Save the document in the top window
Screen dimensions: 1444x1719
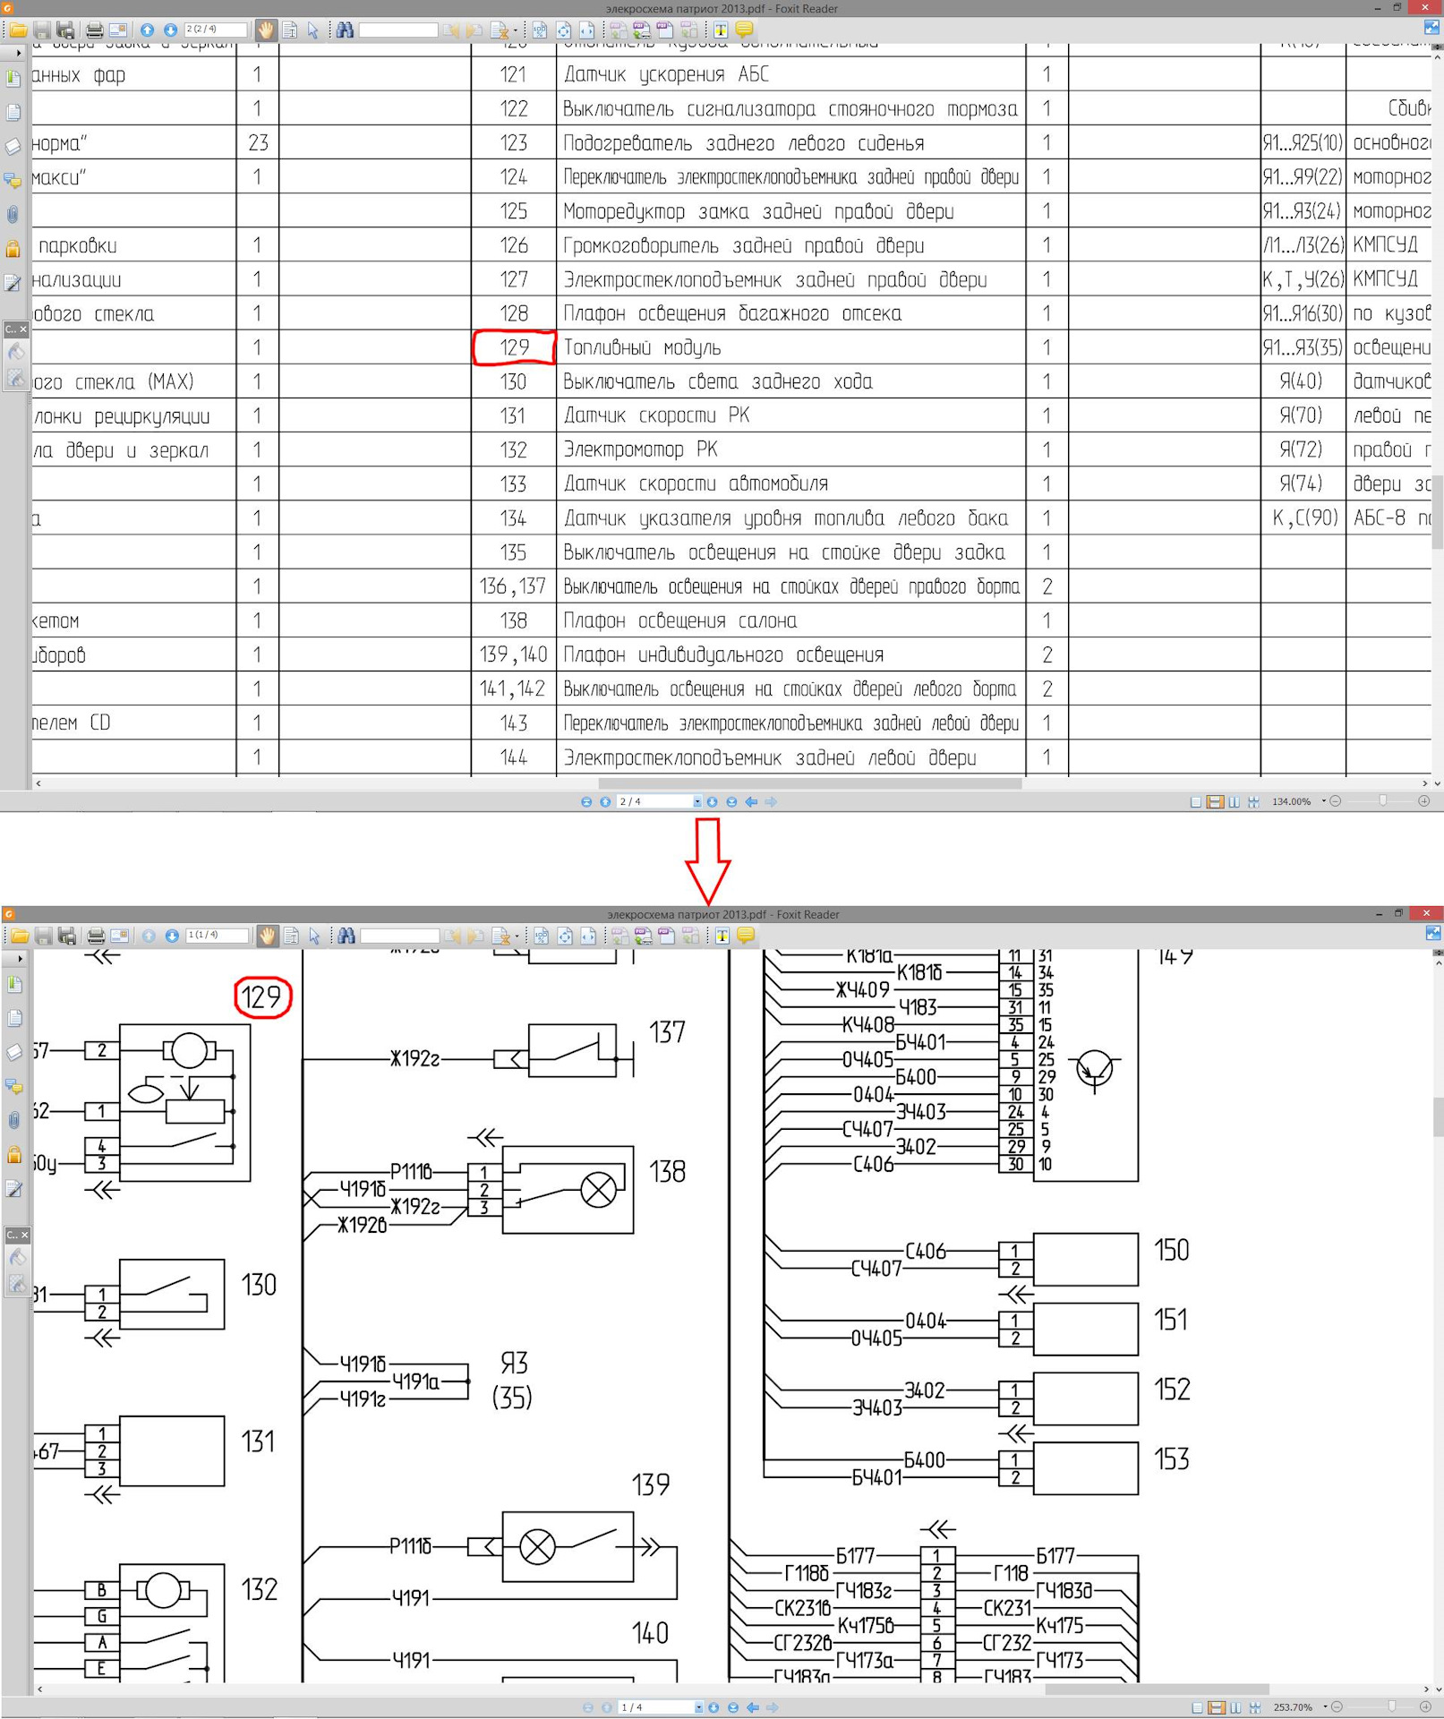[41, 30]
